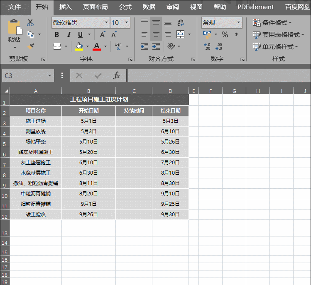Cancel entry with the X formula button
Screen dimensions: 311x285
pos(79,76)
